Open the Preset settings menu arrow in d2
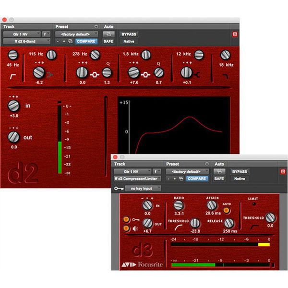Screen dimensions: 288x288 pyautogui.click(x=96, y=26)
